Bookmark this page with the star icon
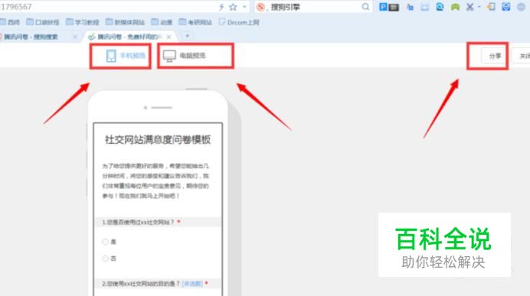 point(233,7)
